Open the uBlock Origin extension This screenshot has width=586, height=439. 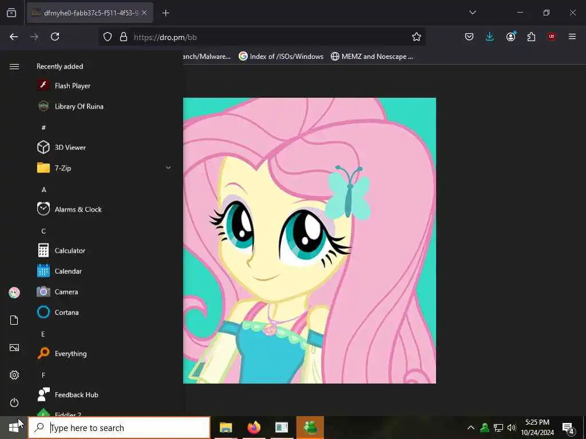[x=552, y=37]
